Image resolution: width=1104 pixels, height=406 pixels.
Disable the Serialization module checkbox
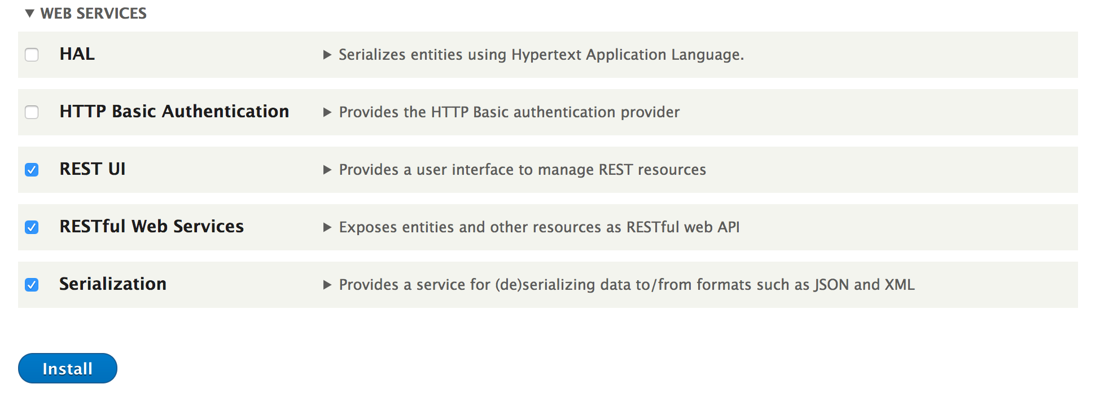[32, 285]
